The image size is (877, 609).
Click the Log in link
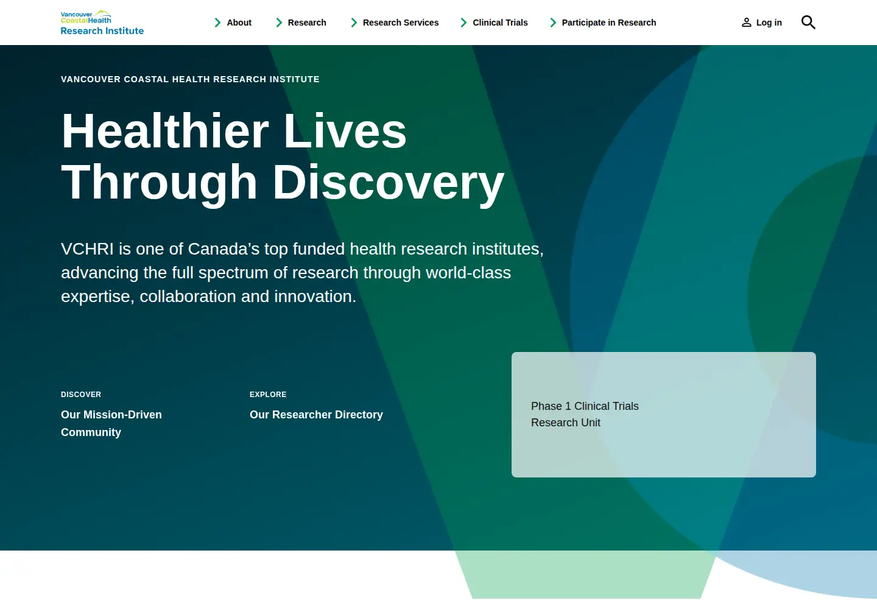tap(769, 23)
